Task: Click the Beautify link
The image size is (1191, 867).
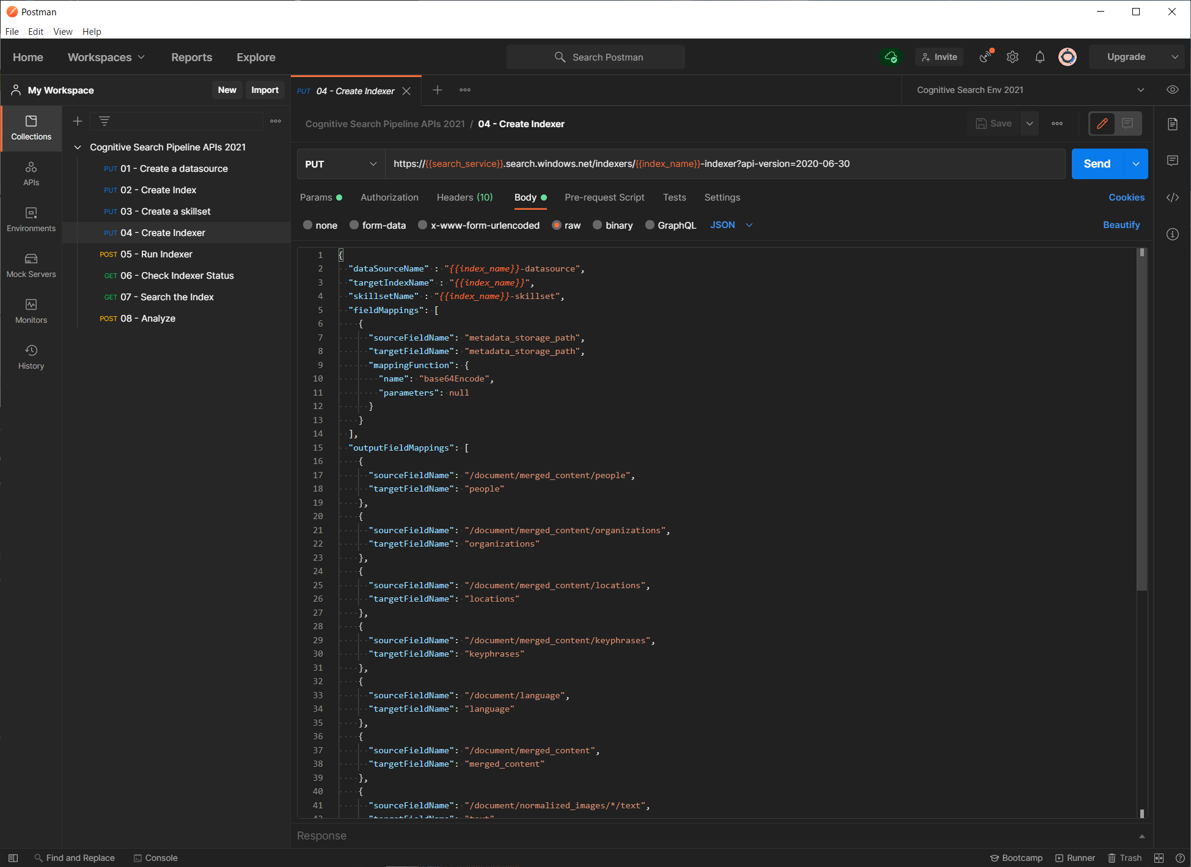Action: coord(1121,225)
